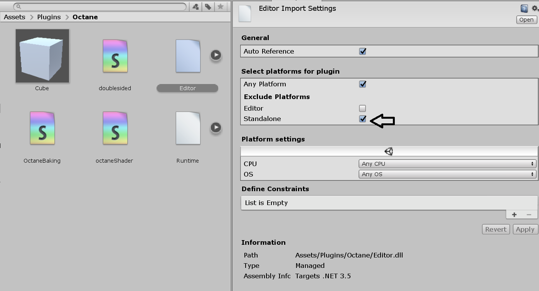Expand the Editor asset's play arrow

coord(216,55)
